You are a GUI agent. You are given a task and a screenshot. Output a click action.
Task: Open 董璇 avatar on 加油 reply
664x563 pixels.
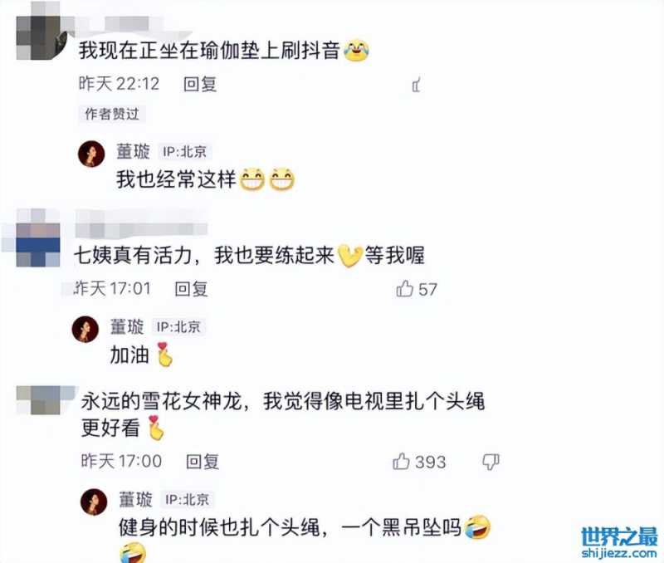coord(85,329)
